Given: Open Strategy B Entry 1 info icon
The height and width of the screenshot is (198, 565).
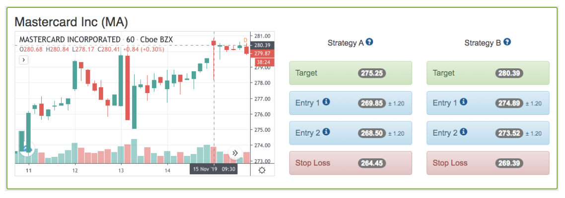Looking at the screenshot, I should click(x=464, y=102).
